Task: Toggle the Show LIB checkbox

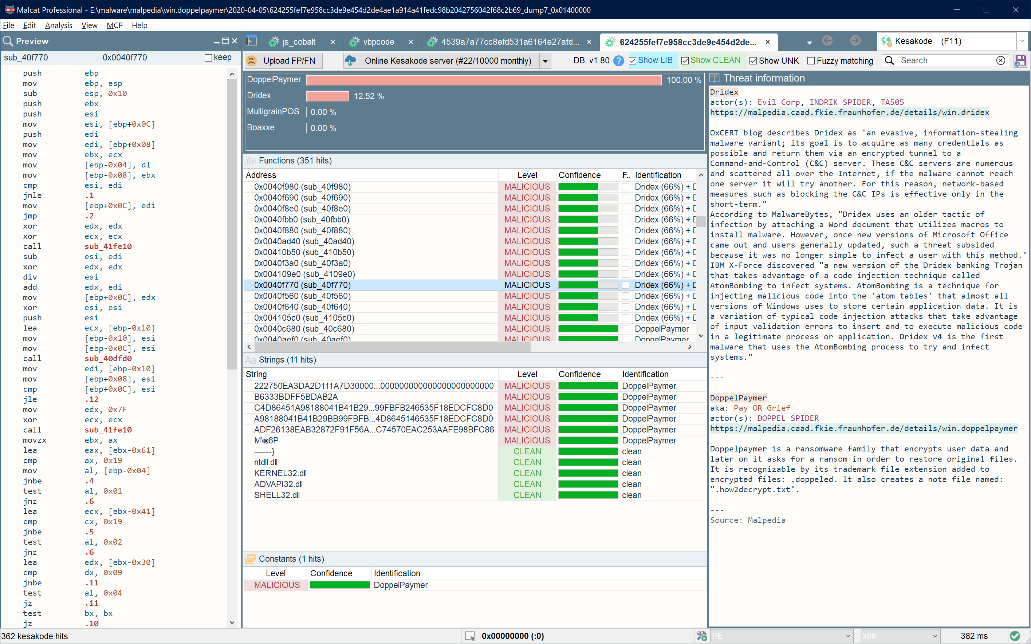Action: (633, 61)
